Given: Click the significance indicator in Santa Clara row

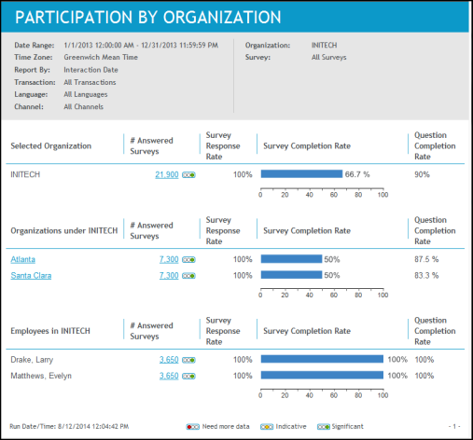Looking at the screenshot, I should 188,276.
